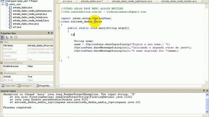
Task: Close the Properties View panel
Action: click(x=52, y=33)
